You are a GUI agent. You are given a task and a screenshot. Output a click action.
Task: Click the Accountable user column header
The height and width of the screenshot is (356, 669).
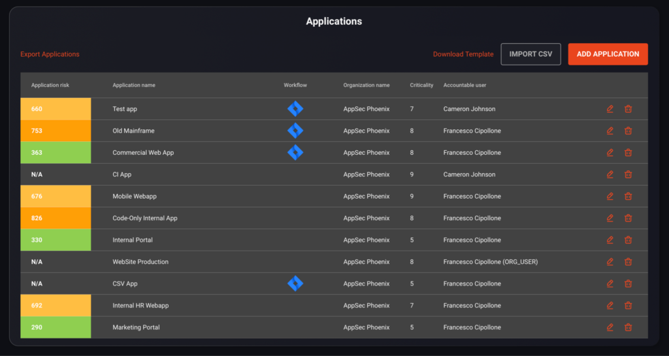[465, 86]
